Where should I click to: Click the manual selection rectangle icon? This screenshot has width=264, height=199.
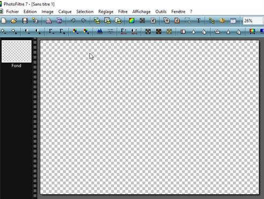click(x=187, y=21)
